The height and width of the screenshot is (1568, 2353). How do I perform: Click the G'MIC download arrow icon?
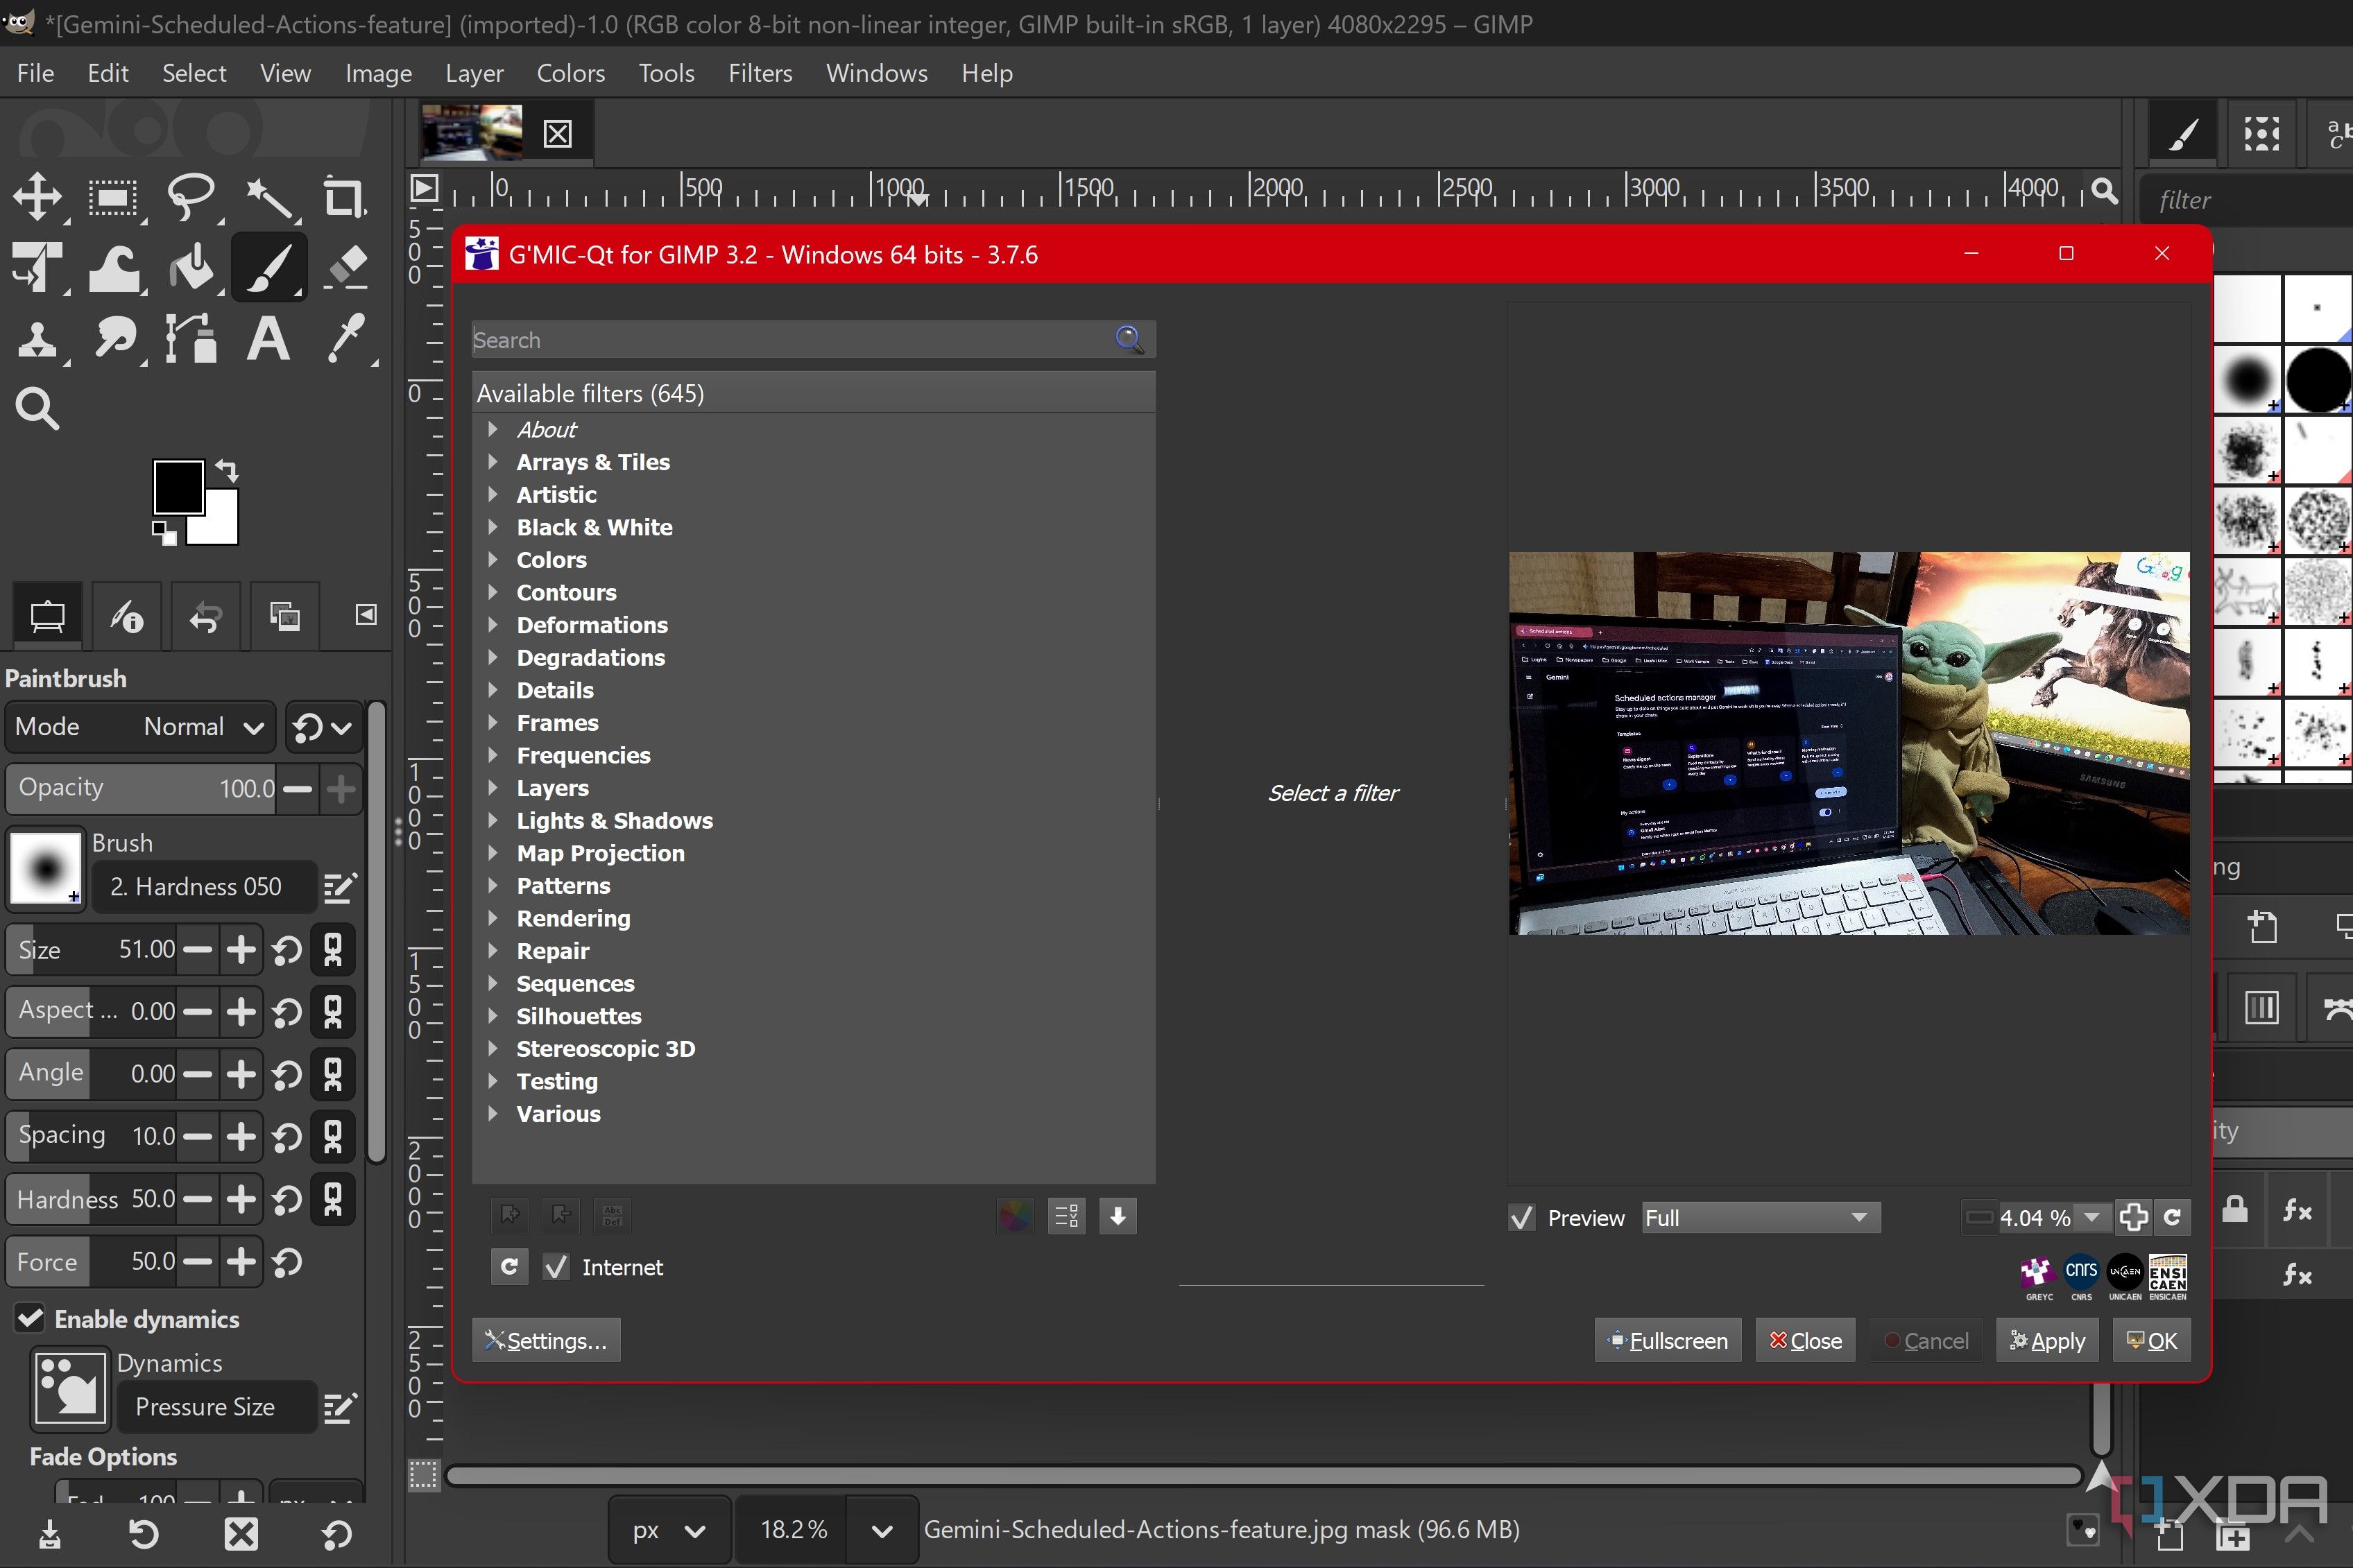1118,1216
